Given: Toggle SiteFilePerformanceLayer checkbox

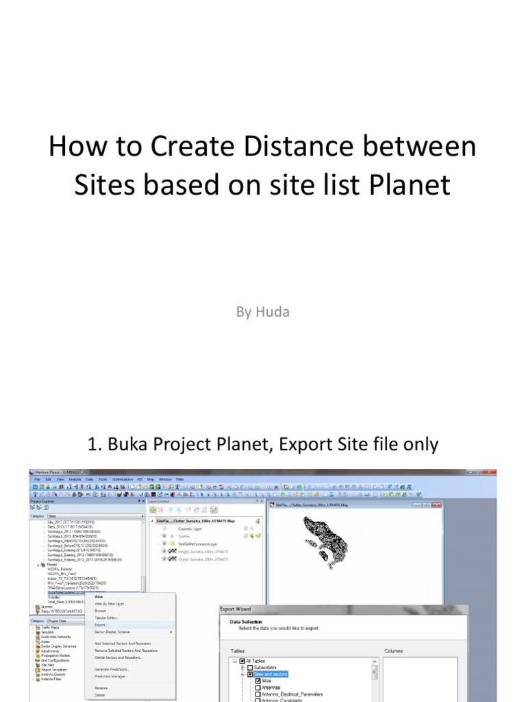Looking at the screenshot, I should coord(164,544).
